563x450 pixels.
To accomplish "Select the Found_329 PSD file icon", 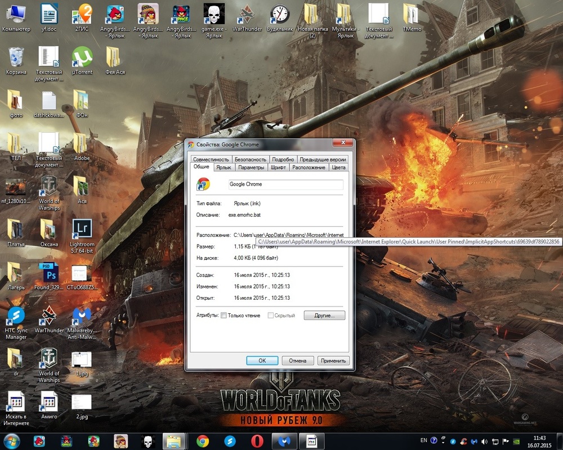I will tap(49, 276).
